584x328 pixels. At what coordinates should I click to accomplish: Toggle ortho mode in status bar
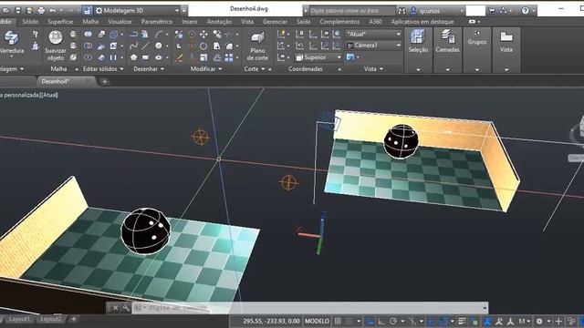(381, 321)
